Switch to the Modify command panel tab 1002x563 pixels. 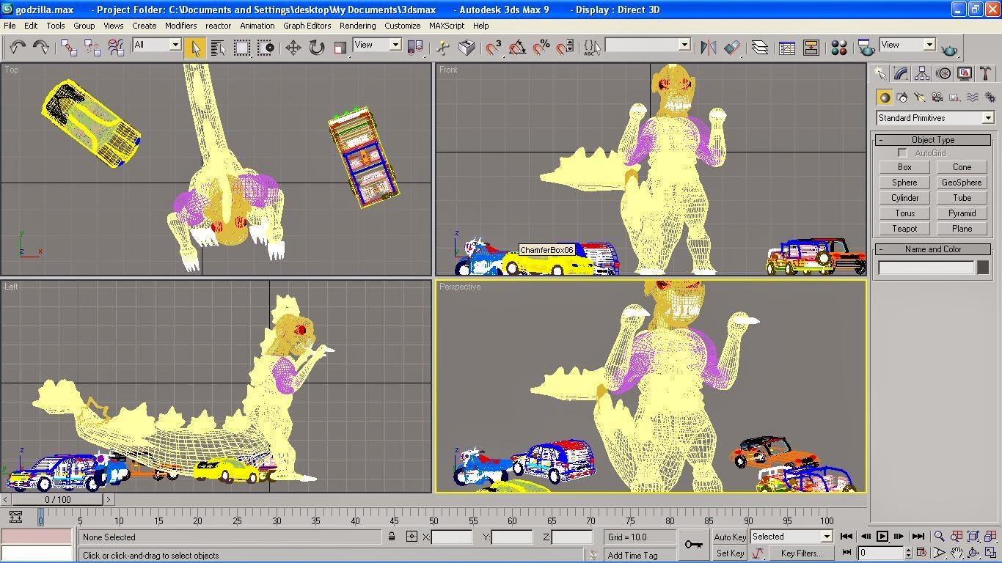point(901,73)
